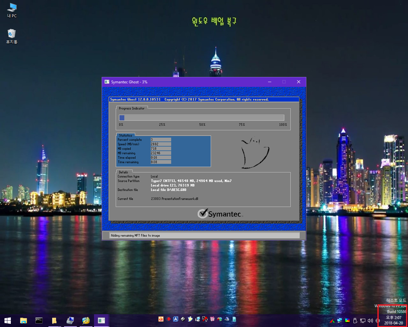Open the 내 PC desktop icon
The height and width of the screenshot is (327, 408).
point(12,10)
